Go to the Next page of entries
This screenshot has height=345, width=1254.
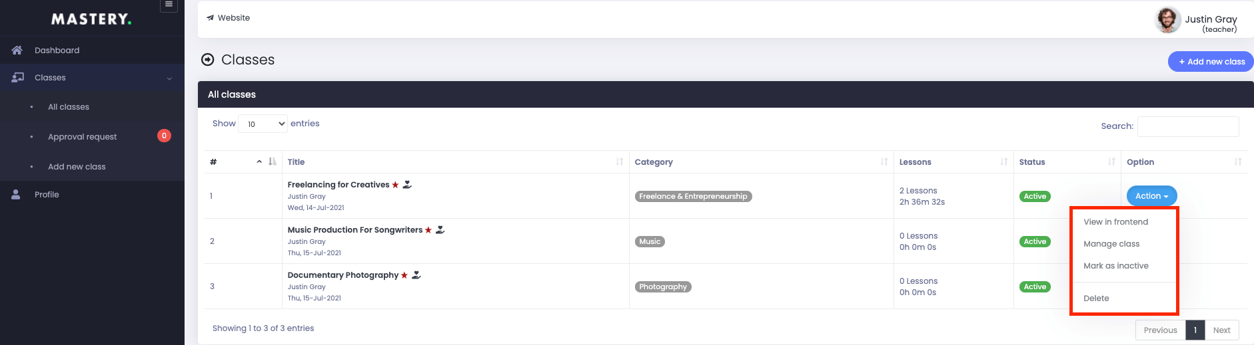1221,330
